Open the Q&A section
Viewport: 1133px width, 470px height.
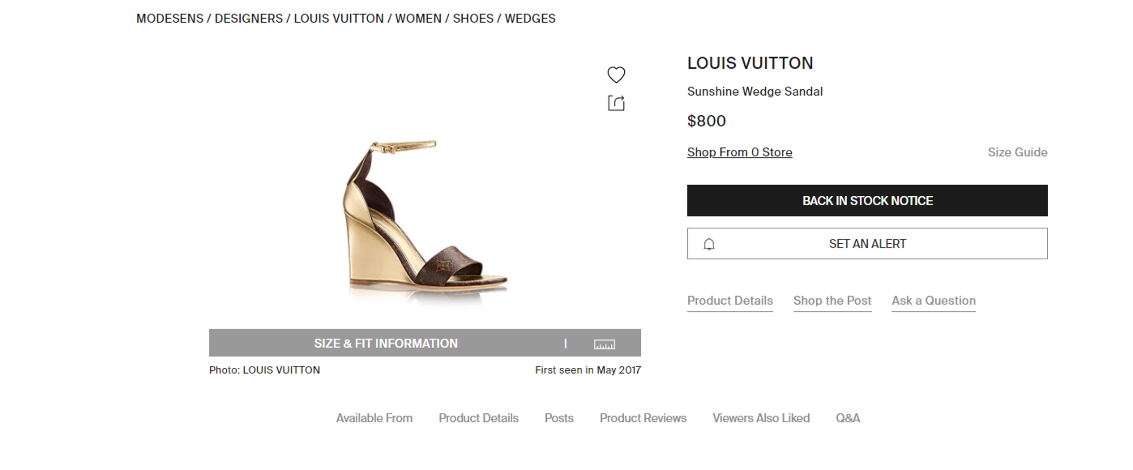[x=847, y=418]
